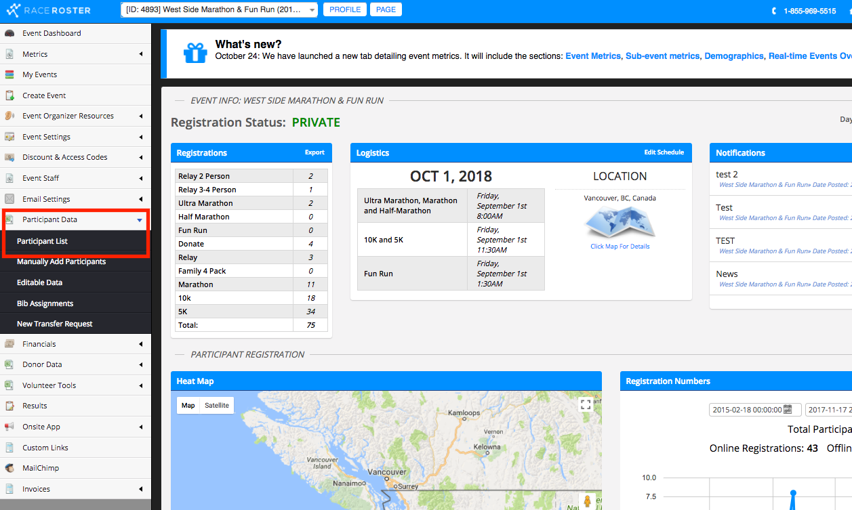Click the gift box What's new icon

(195, 52)
